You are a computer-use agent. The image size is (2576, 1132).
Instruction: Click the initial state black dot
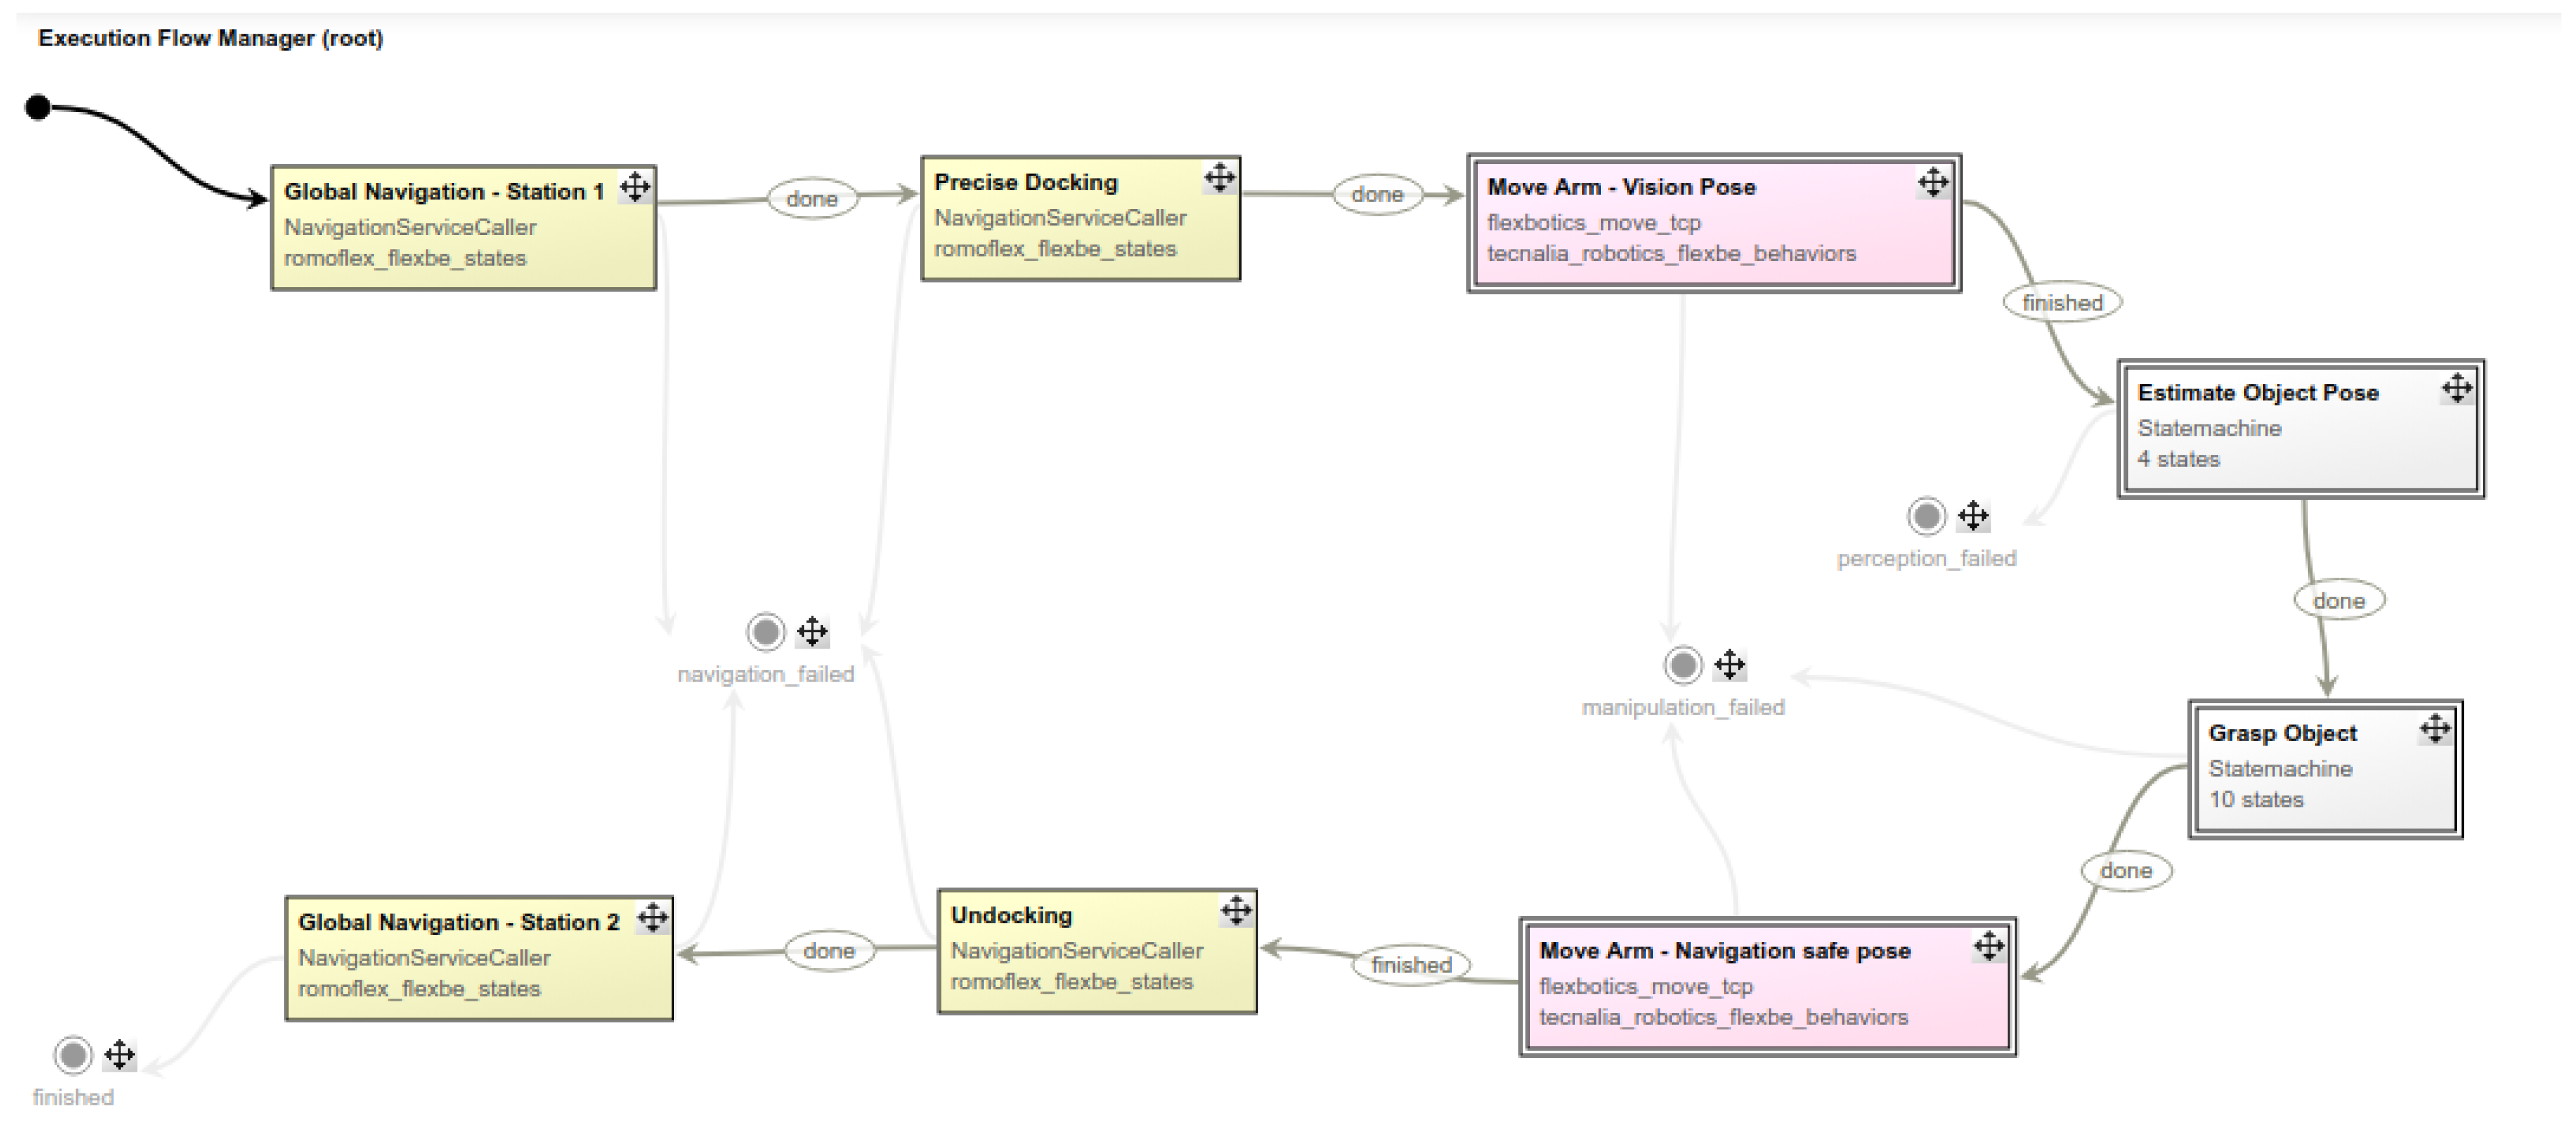[38, 107]
